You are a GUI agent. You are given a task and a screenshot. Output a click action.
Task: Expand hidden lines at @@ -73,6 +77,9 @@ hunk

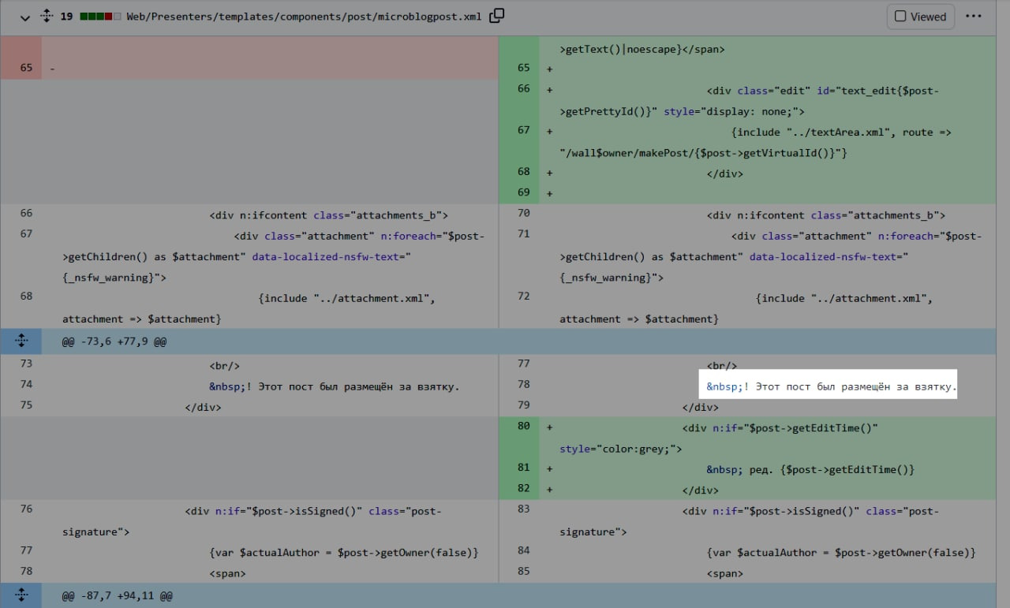21,341
